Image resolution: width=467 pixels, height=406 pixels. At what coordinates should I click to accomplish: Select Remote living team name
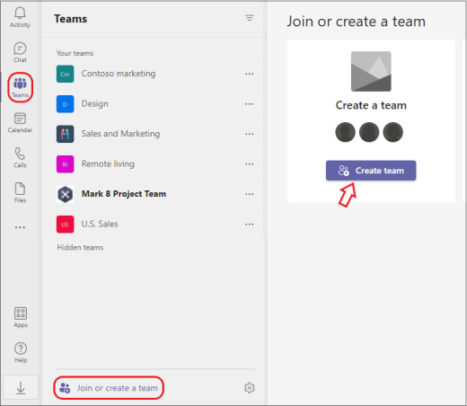click(108, 163)
